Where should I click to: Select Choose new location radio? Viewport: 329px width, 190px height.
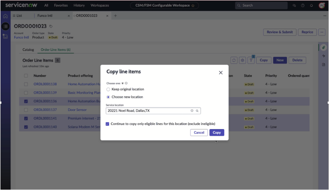(108, 97)
